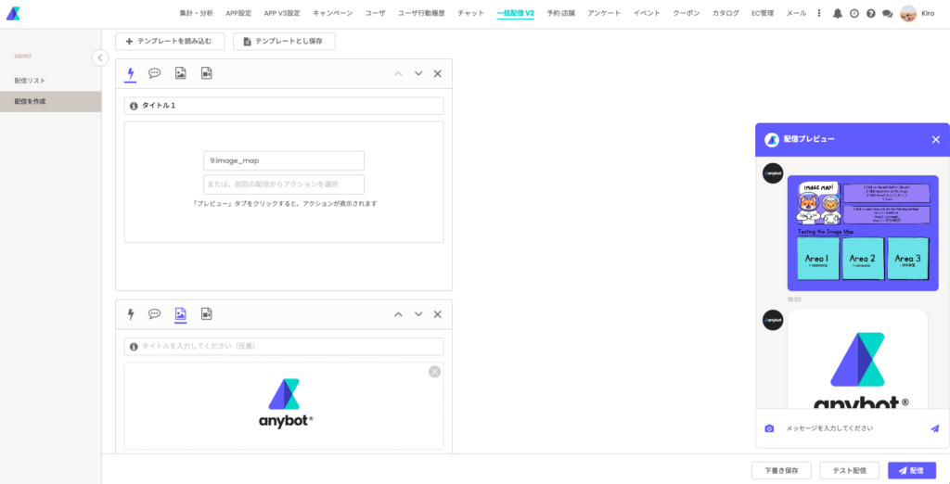Click the 下書き保存 button

click(x=781, y=470)
